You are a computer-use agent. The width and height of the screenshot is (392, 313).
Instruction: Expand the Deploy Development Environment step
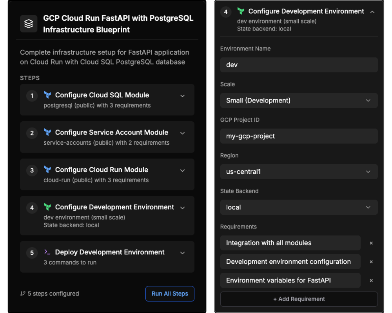[x=182, y=253]
